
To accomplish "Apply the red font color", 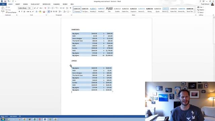I will click(x=44, y=12).
